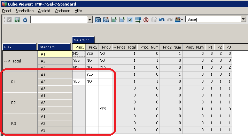Open the Datei menu
This screenshot has height=136, width=248.
pyautogui.click(x=7, y=11)
